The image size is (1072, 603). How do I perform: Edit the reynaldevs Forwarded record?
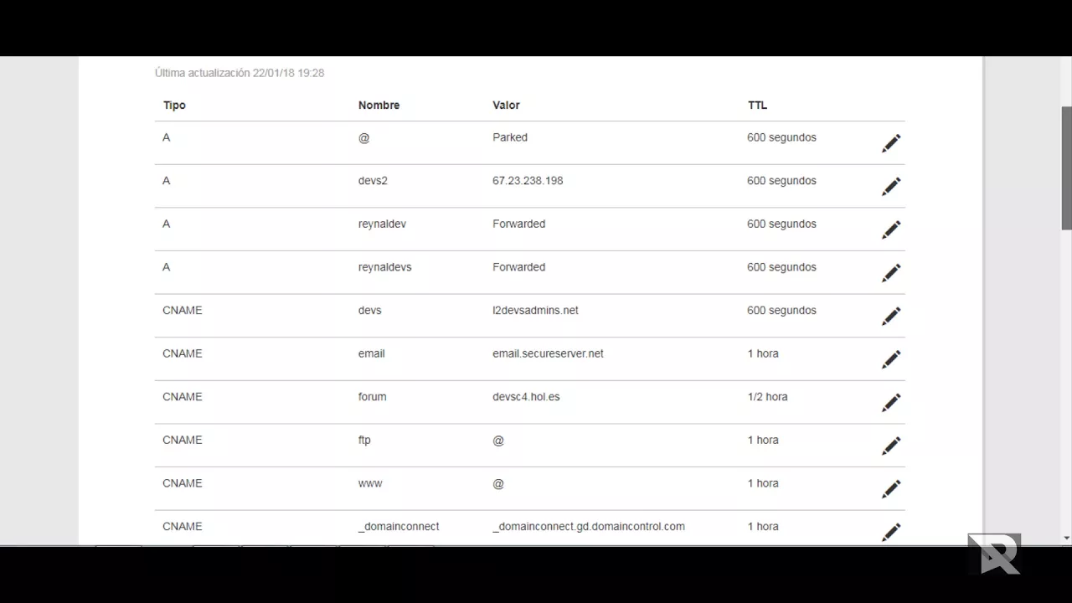[x=891, y=273]
